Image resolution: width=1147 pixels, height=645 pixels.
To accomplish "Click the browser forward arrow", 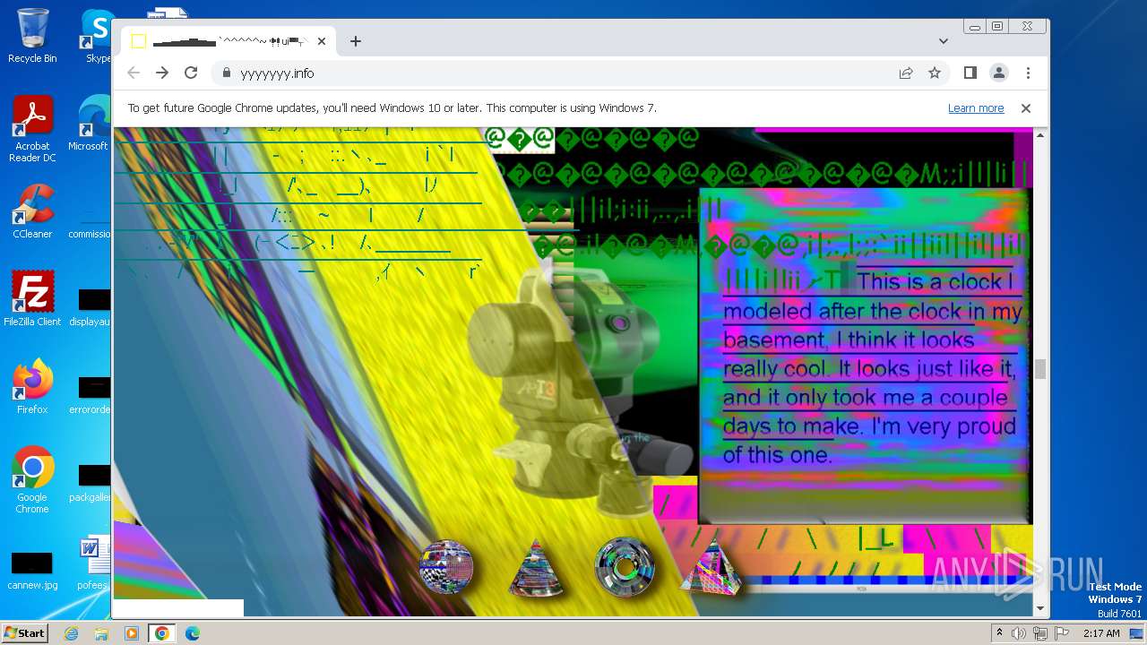I will [x=162, y=73].
